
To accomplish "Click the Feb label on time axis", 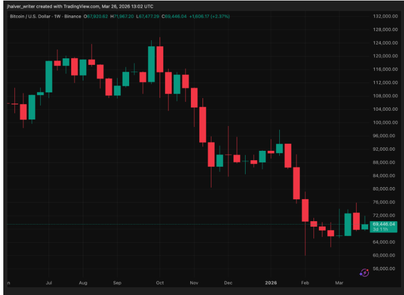I will click(x=304, y=282).
